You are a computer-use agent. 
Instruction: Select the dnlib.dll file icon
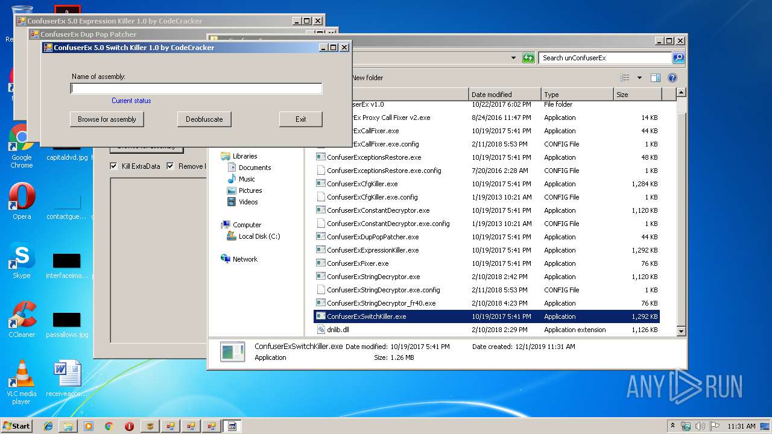(x=321, y=330)
